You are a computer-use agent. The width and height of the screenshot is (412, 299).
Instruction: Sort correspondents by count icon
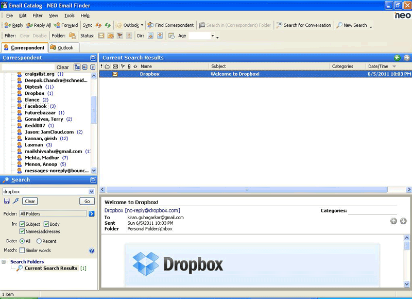[93, 67]
